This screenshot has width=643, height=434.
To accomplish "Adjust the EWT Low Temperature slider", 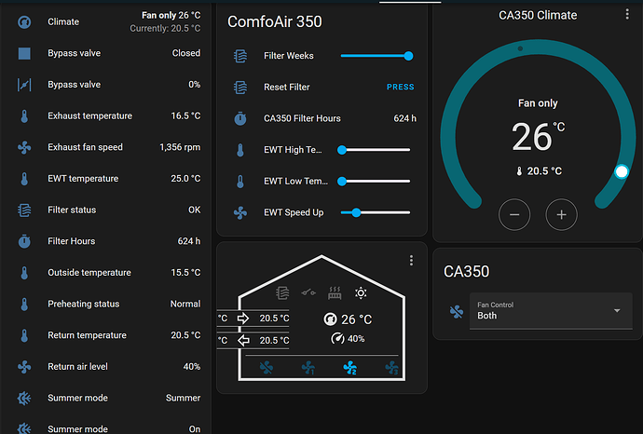I will click(x=374, y=181).
